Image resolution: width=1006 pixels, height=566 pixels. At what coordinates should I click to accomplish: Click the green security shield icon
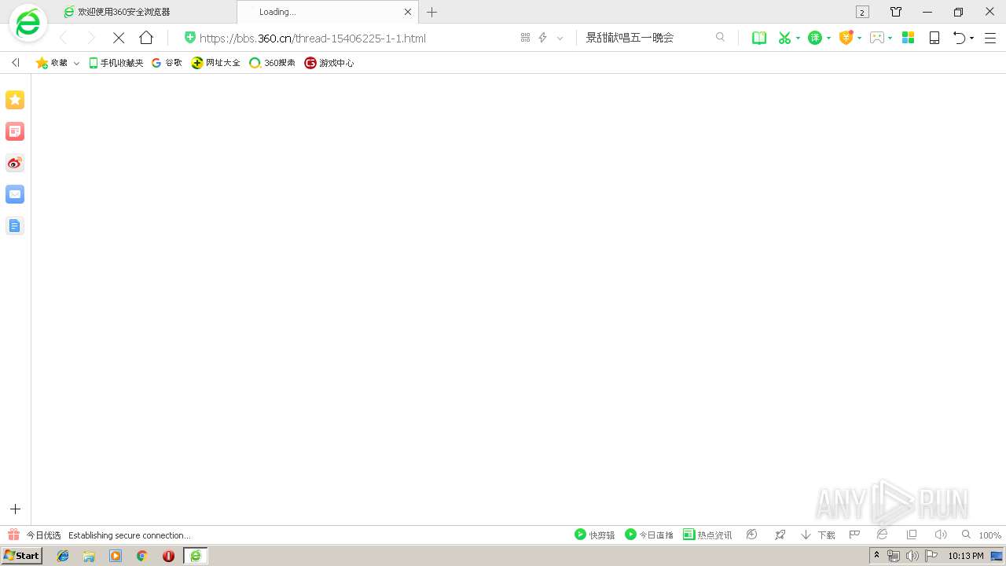(x=189, y=38)
